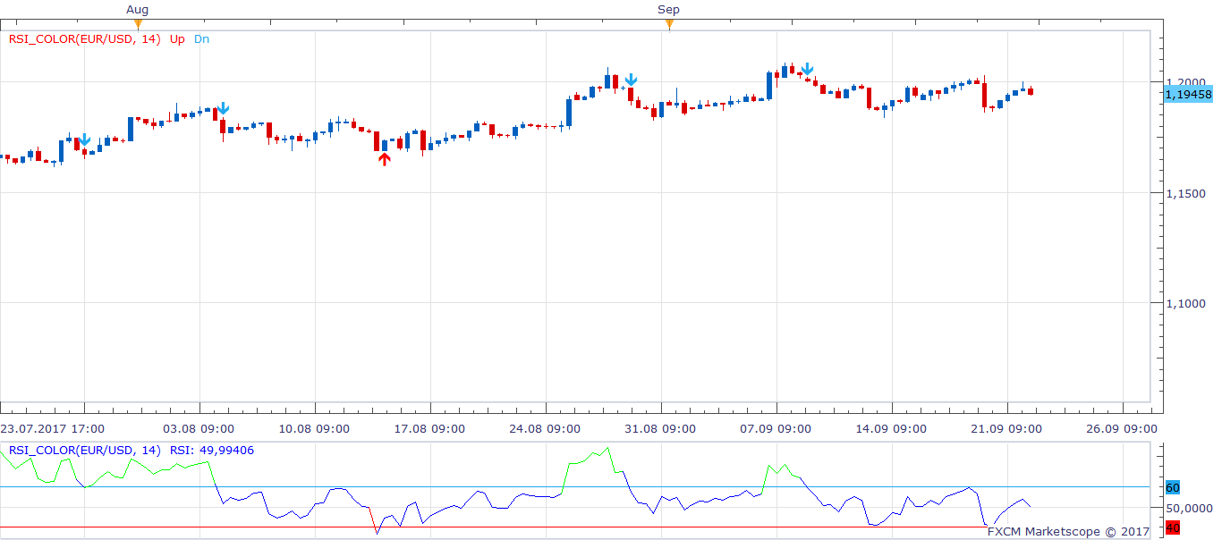Viewport: 1222px width, 540px height.
Task: Select the first blue Dn arrow near 23.07
Action: (85, 140)
